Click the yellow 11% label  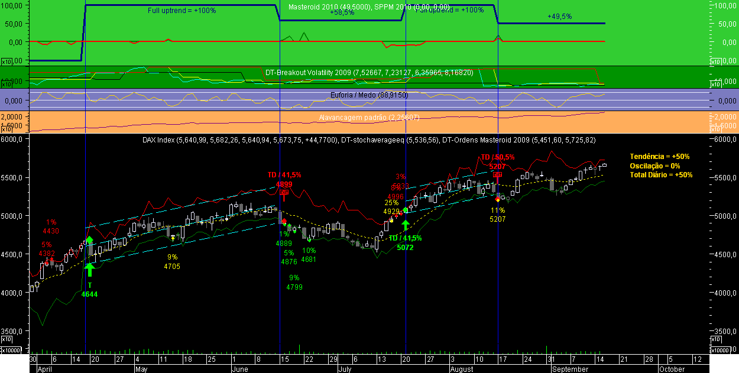pos(497,210)
